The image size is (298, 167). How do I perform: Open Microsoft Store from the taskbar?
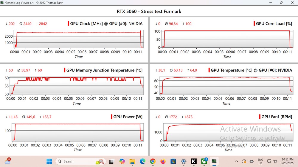pos(173,161)
